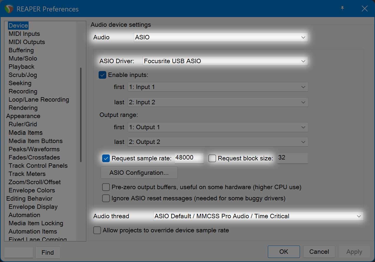
Task: Select Track Control Panels in sidebar
Action: click(x=38, y=166)
